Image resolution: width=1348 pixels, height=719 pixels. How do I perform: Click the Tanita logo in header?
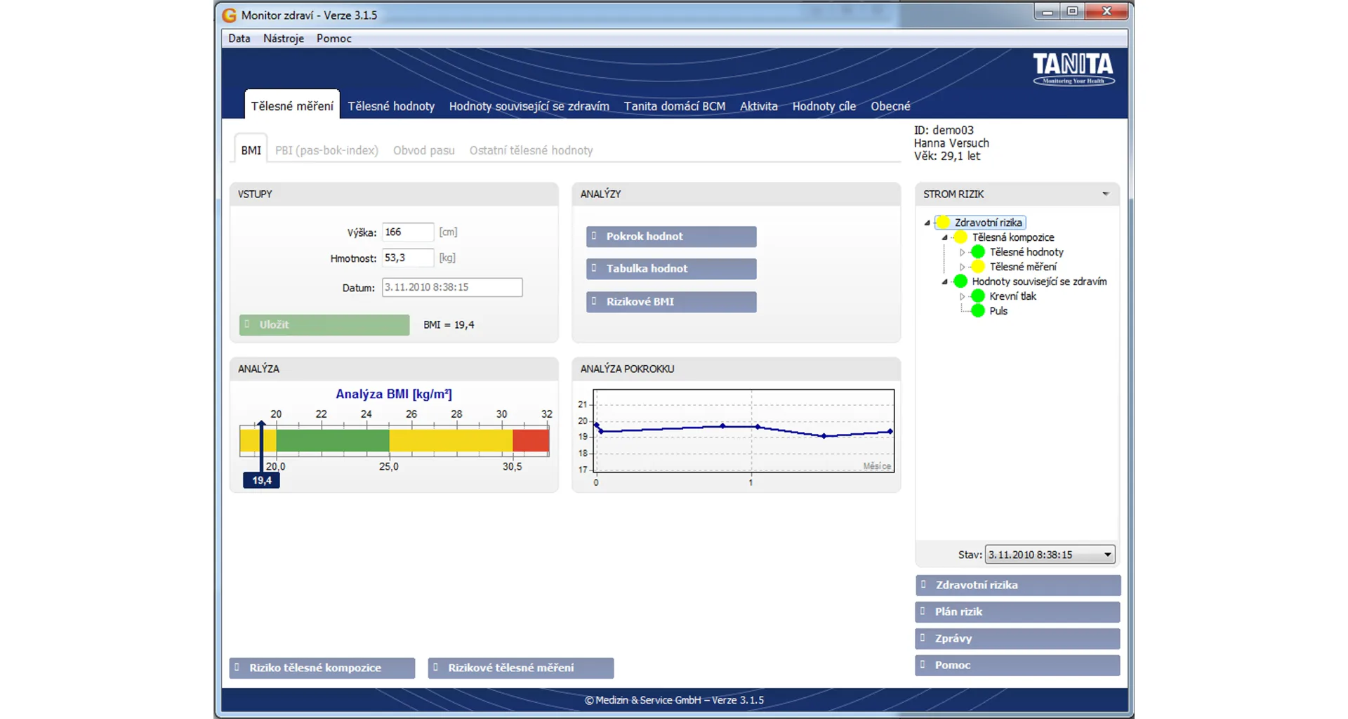tap(1073, 69)
